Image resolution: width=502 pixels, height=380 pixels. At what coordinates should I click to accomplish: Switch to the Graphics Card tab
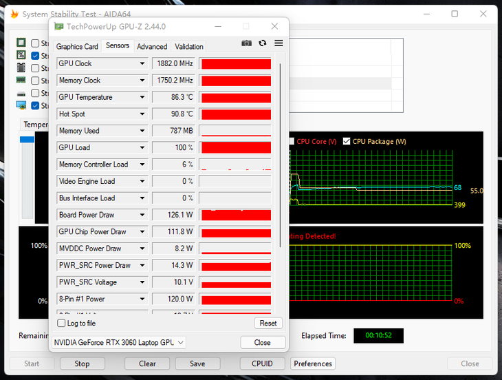[x=77, y=47]
